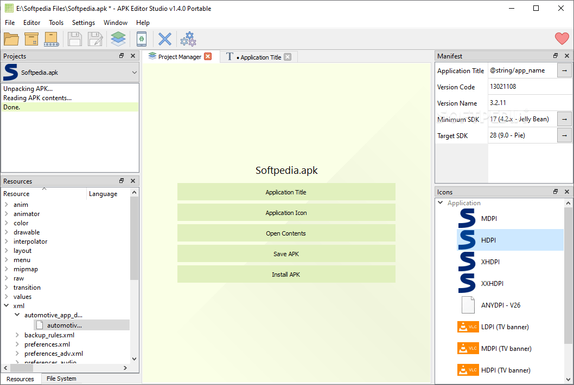This screenshot has height=385, width=574.
Task: Open Settings using the gears toolbar icon
Action: (188, 39)
